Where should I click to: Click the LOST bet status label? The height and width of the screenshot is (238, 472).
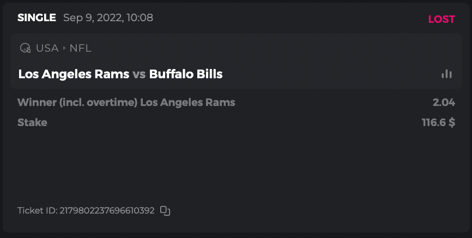[x=441, y=19]
